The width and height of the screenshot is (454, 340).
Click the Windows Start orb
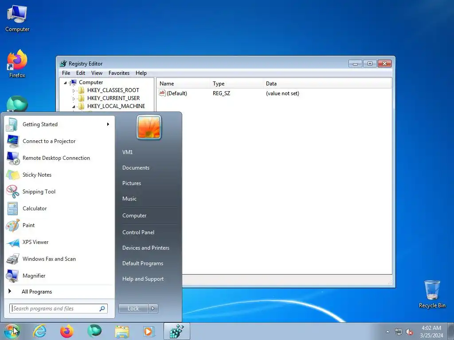[x=12, y=331]
